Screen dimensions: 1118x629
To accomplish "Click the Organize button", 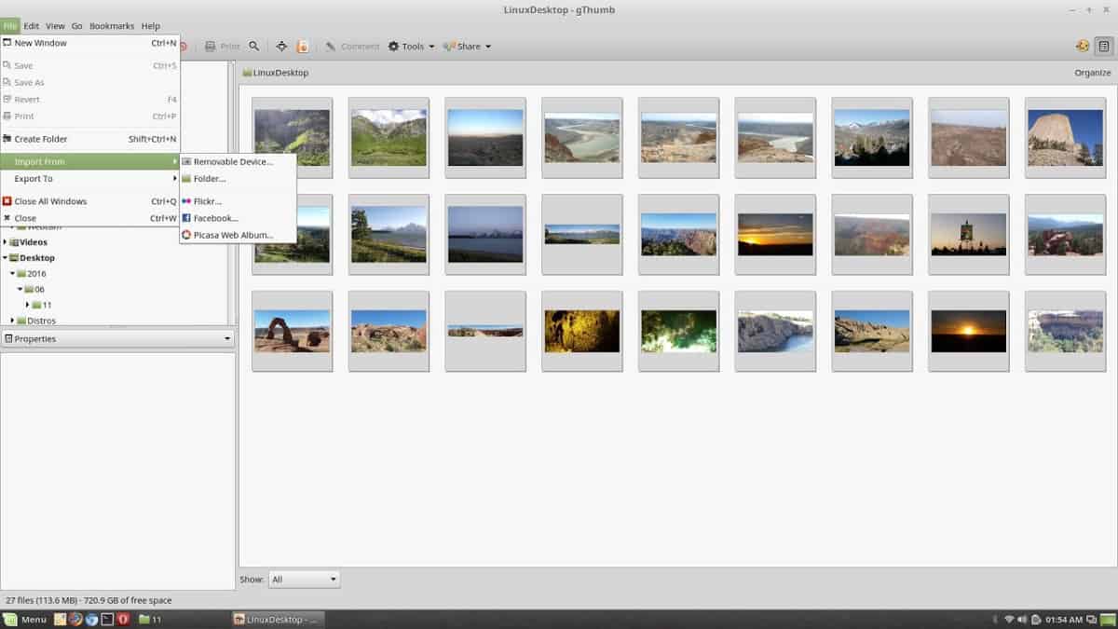I will click(1090, 72).
